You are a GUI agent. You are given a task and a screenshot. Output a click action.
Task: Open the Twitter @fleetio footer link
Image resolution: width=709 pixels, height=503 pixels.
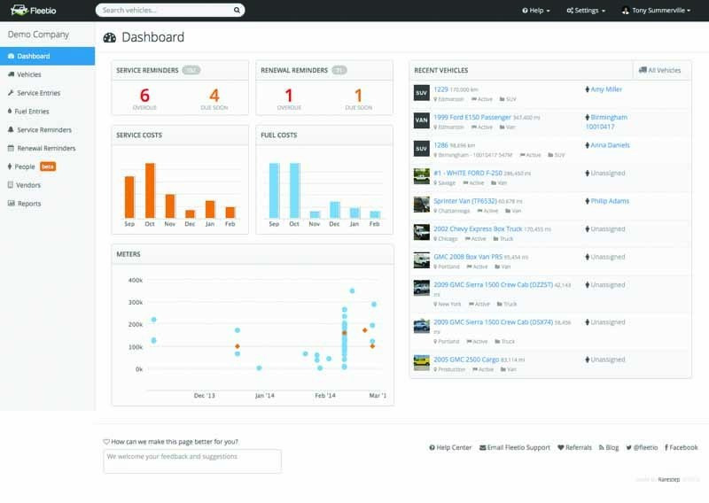tap(642, 448)
